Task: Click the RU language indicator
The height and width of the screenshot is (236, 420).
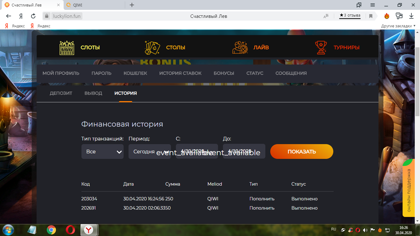Action: [x=334, y=229]
